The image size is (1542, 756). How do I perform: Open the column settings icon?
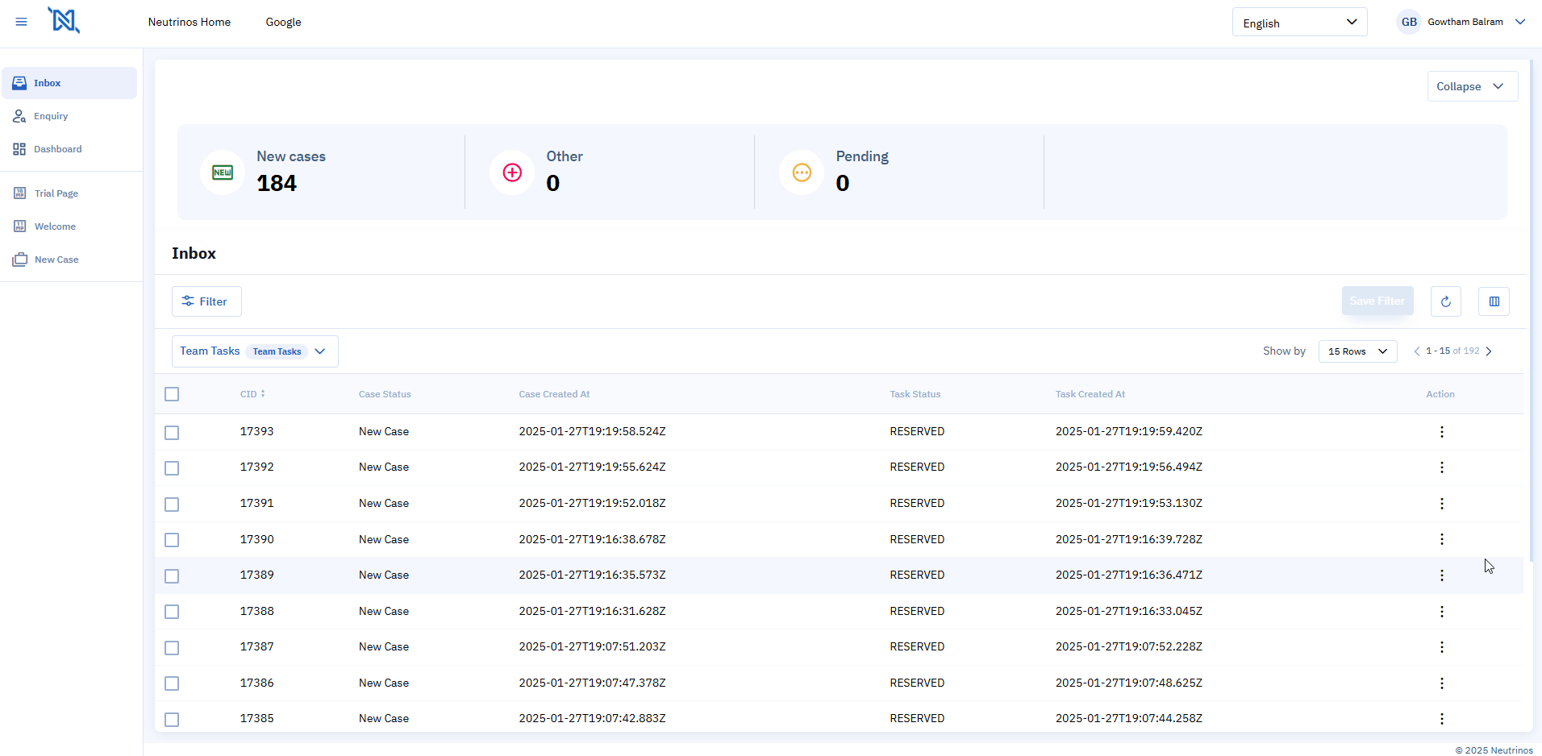pos(1494,301)
